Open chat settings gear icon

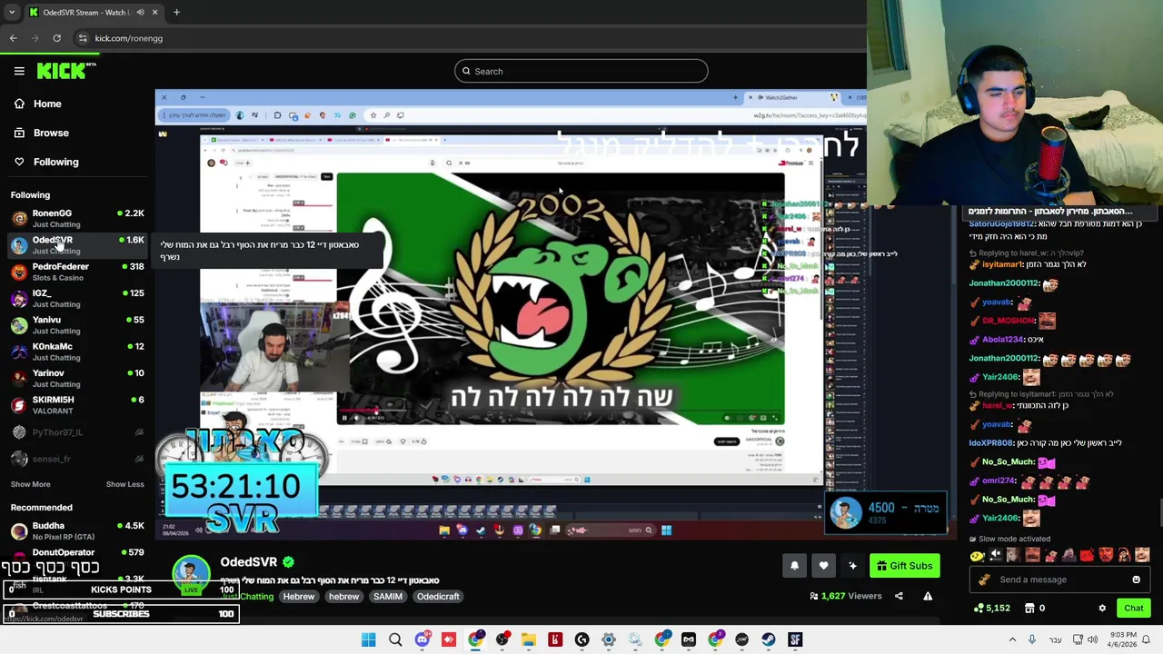(1102, 609)
